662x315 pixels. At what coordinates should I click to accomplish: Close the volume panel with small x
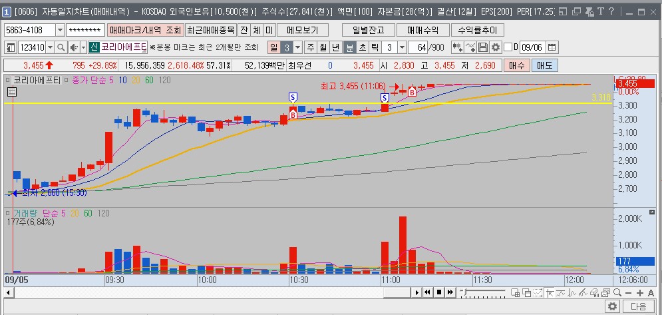(x=651, y=212)
